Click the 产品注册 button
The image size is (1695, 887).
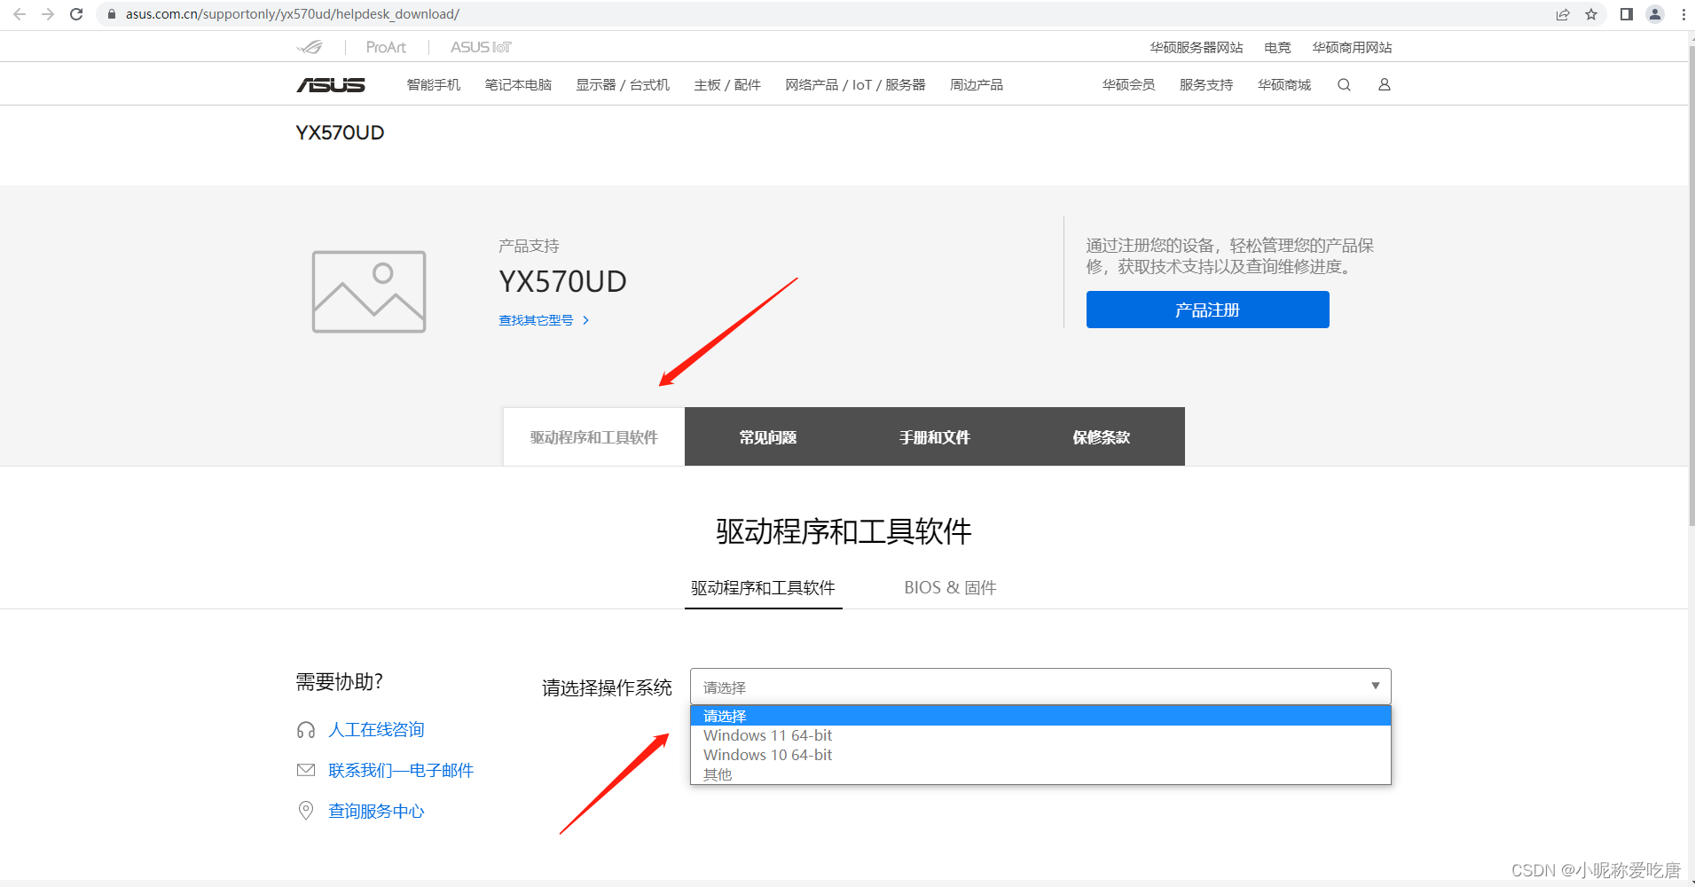point(1207,310)
